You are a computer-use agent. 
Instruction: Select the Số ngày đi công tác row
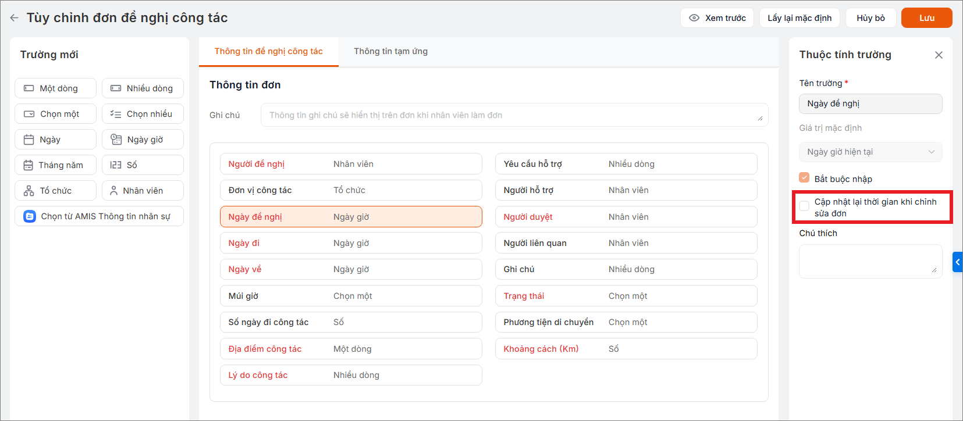click(x=351, y=322)
